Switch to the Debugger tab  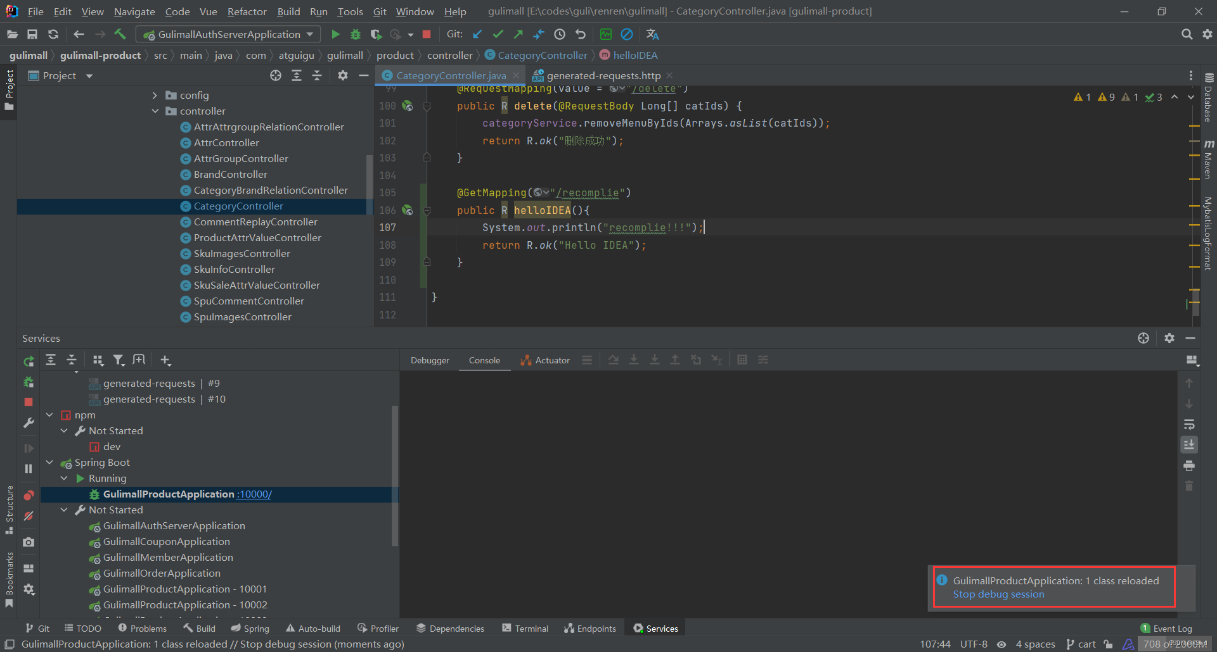pyautogui.click(x=430, y=360)
